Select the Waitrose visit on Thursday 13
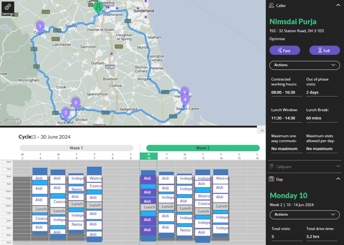344x245 pixels. [203, 196]
